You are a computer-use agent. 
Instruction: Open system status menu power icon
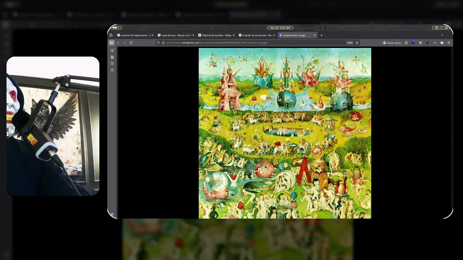click(446, 27)
